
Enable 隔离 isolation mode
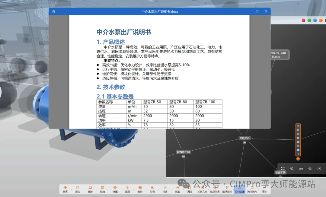(127, 189)
